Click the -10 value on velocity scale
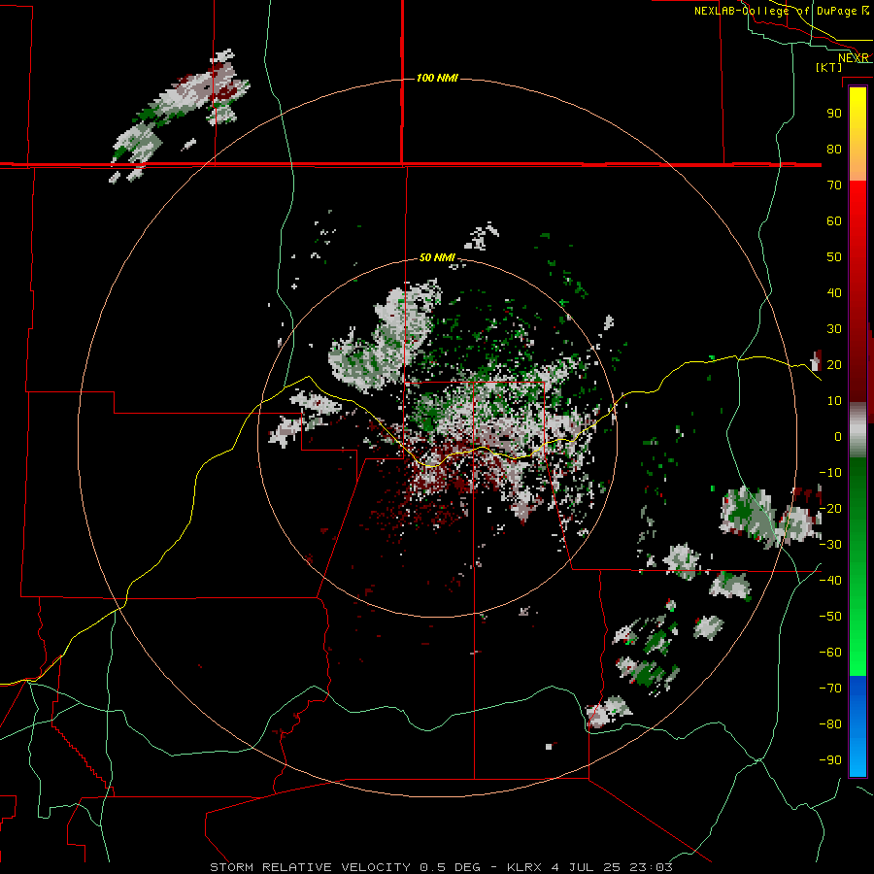Viewport: 874px width, 874px height. [830, 473]
